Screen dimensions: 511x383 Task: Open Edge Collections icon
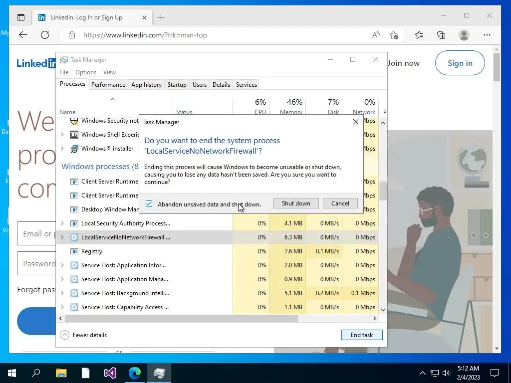click(x=441, y=35)
